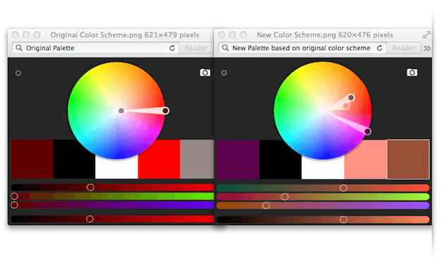Click the red-to-green slider handle in New Palette
This screenshot has height=261, width=441.
(x=284, y=197)
